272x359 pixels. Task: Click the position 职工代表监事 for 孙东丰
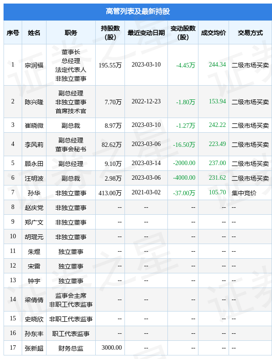click(70, 333)
